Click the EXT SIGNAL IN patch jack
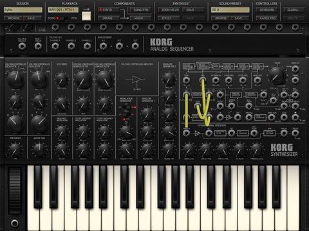Viewport: 309px width, 231px height. coord(216,80)
